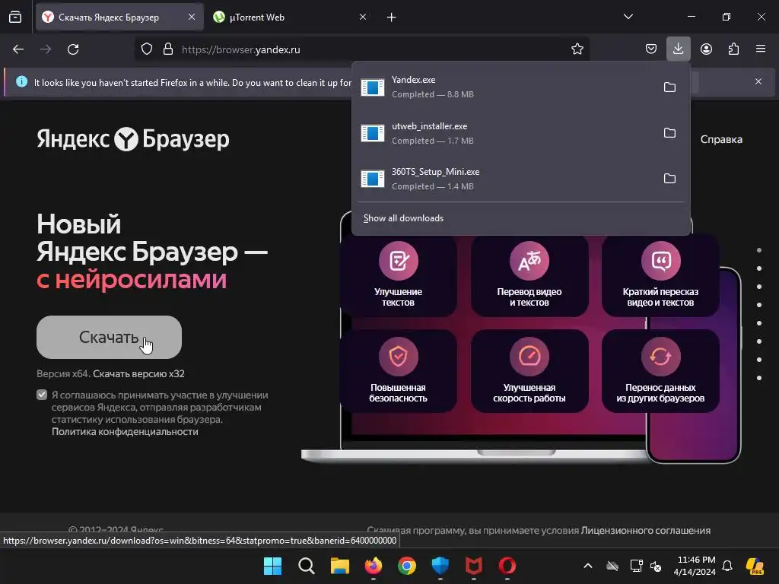
Task: Open File Explorer from the taskbar
Action: click(340, 566)
